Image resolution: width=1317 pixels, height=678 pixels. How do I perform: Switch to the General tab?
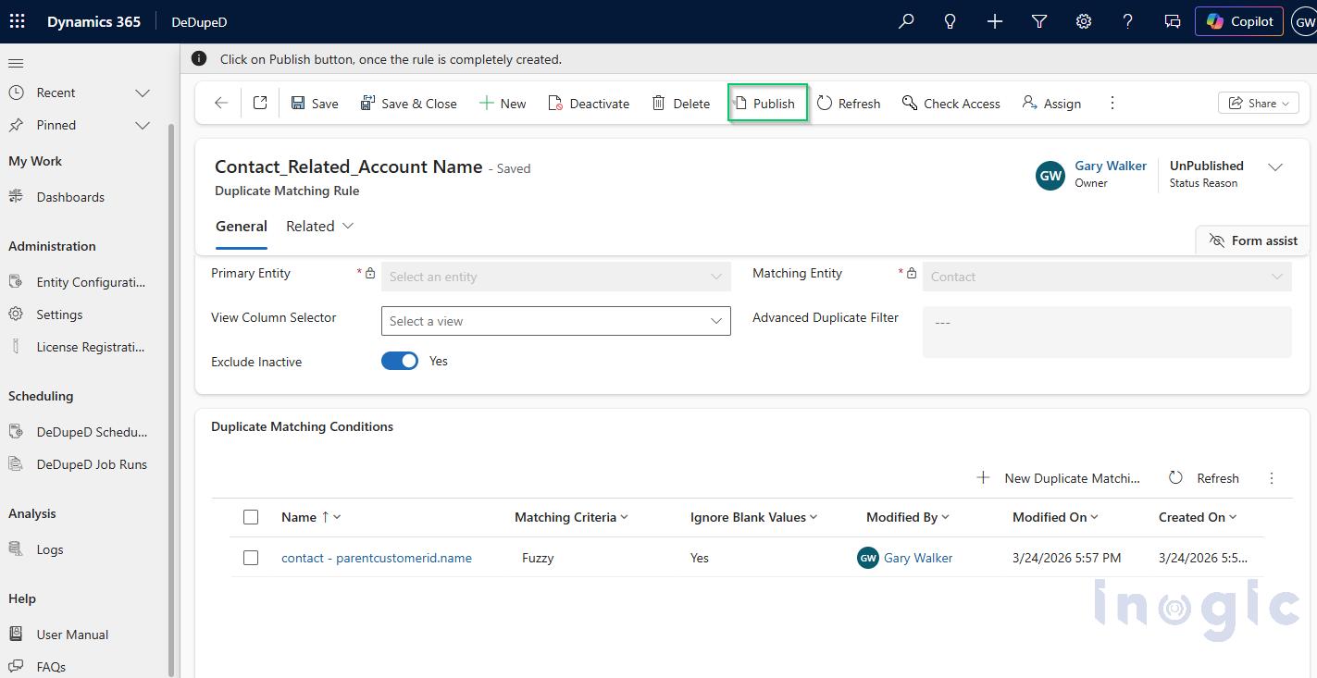click(x=241, y=226)
